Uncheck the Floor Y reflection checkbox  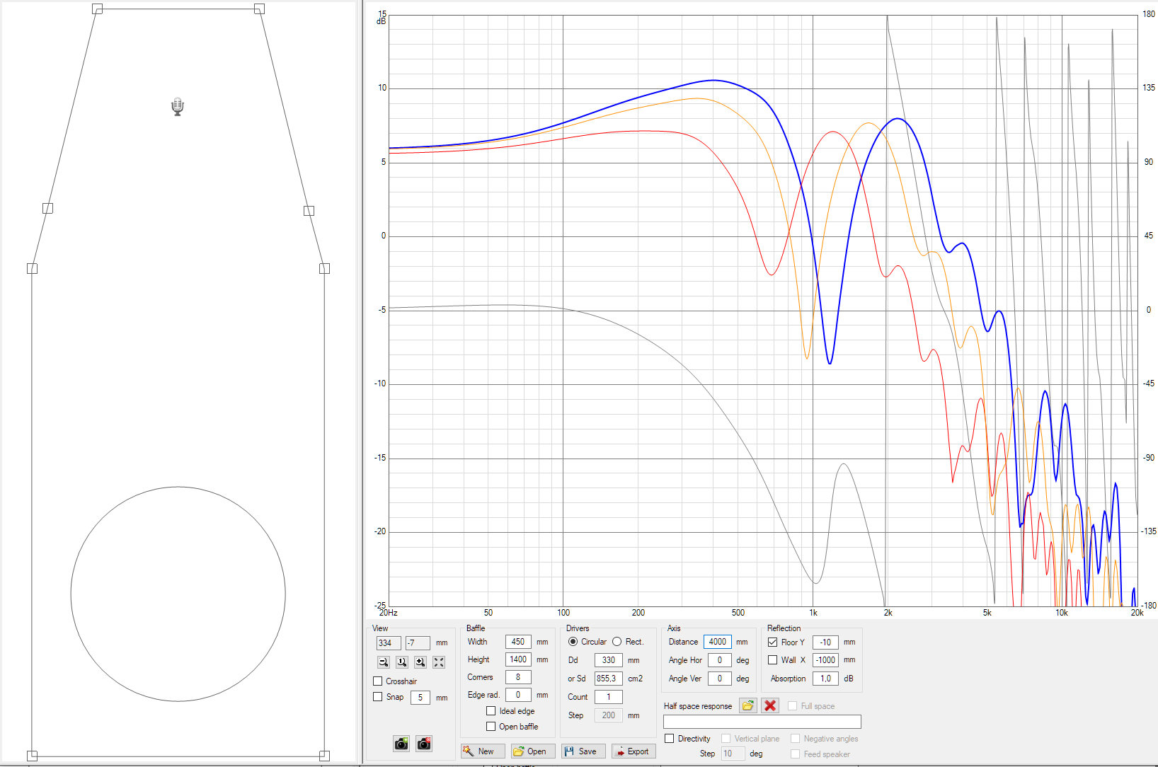[773, 642]
